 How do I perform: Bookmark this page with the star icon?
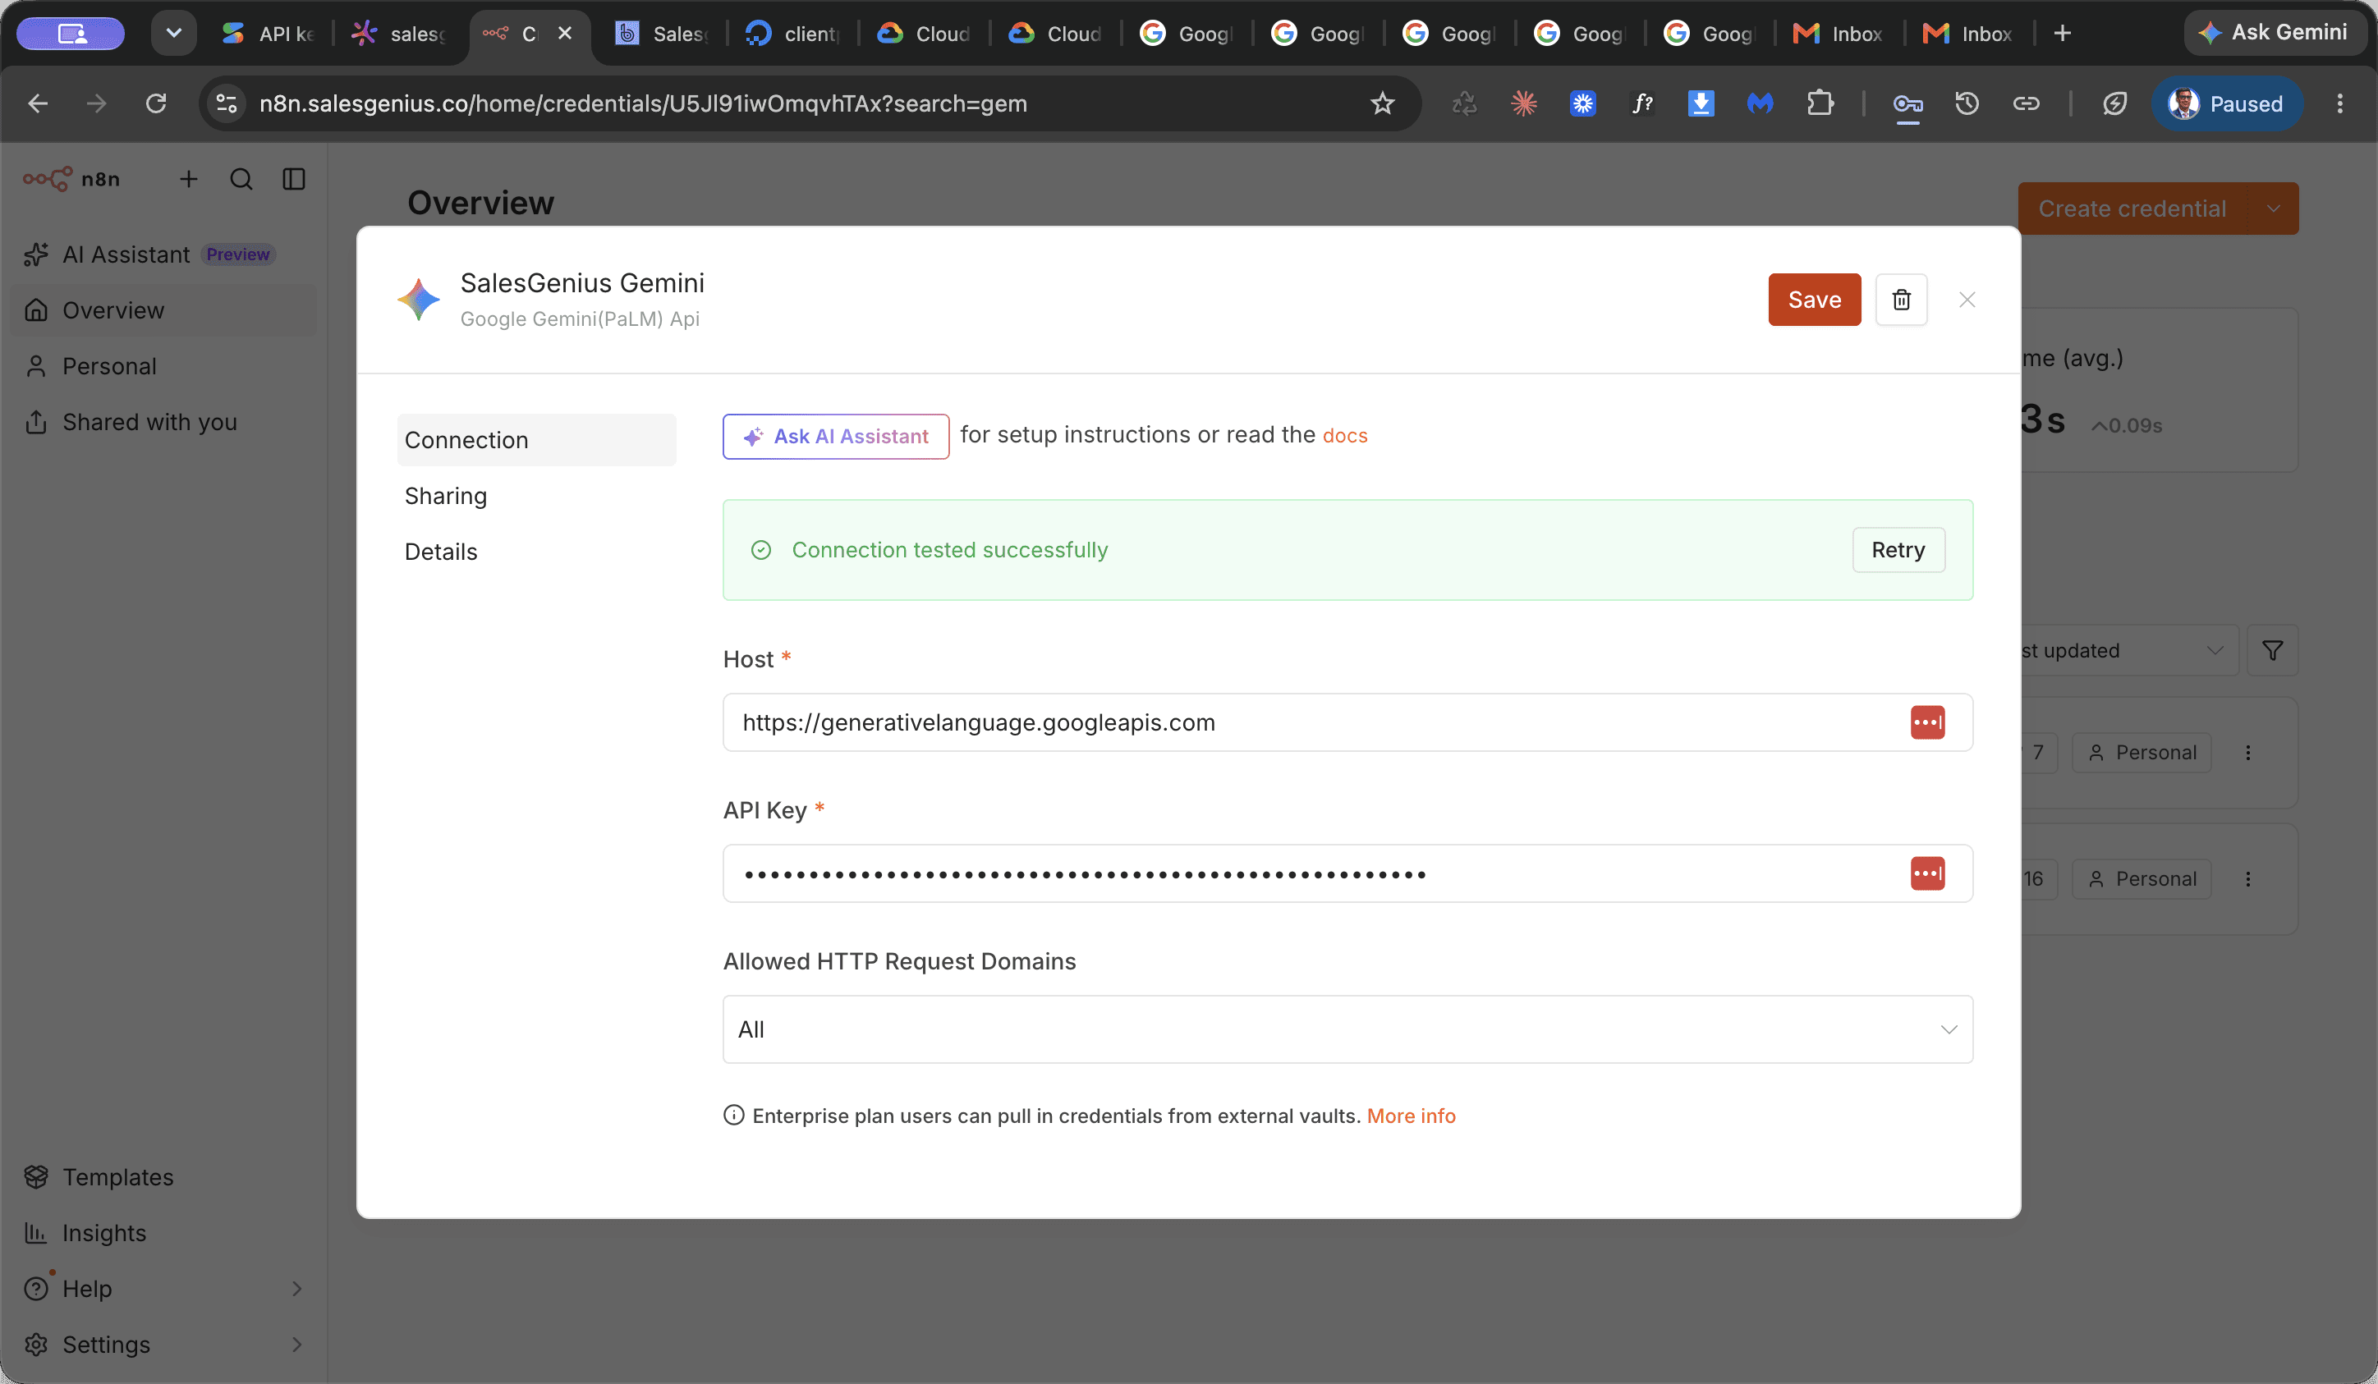tap(1383, 103)
